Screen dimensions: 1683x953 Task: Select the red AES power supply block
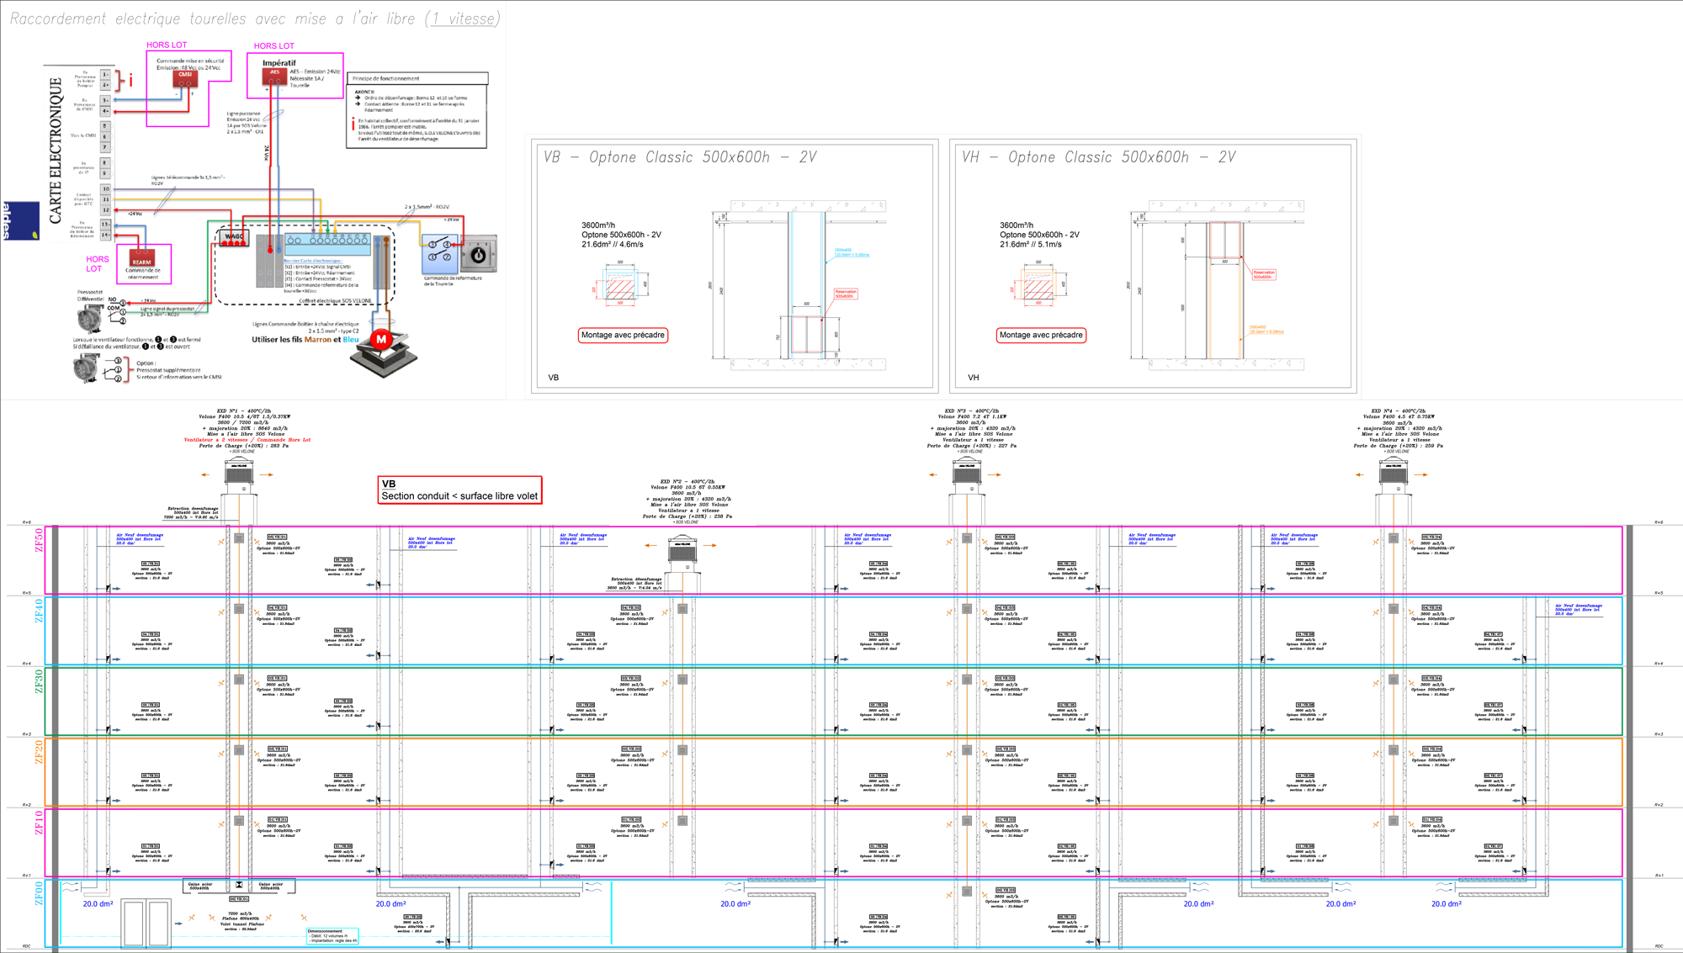pyautogui.click(x=274, y=76)
